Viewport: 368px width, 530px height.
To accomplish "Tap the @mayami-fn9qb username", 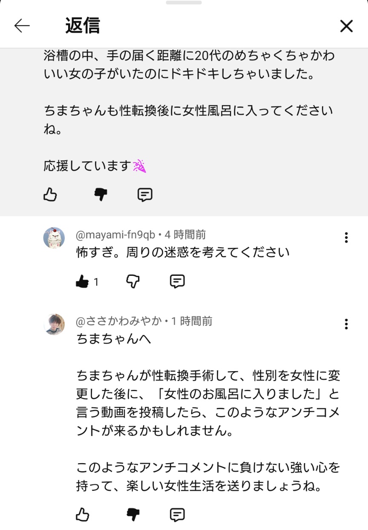I will [x=115, y=234].
